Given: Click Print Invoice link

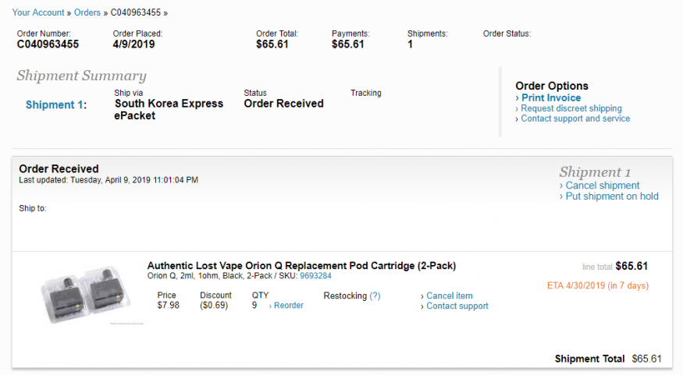Looking at the screenshot, I should pyautogui.click(x=551, y=98).
